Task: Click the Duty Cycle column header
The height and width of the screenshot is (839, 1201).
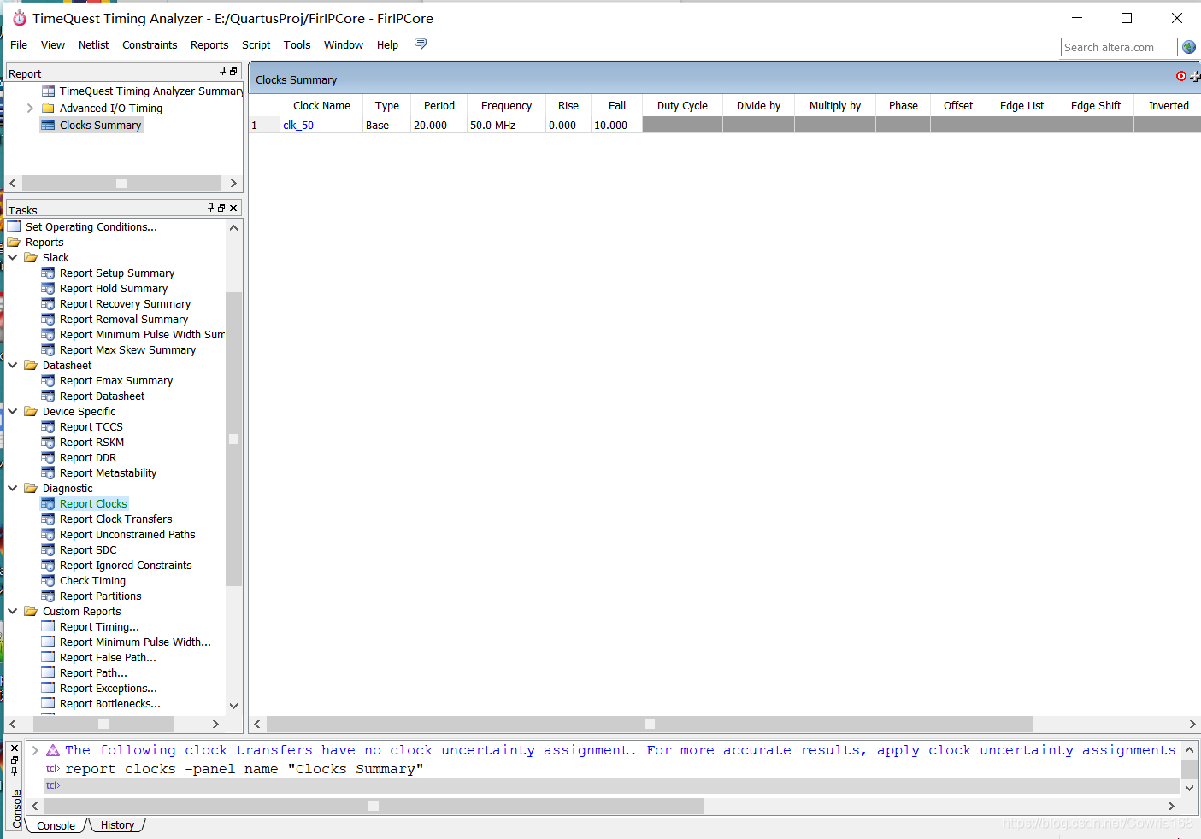Action: [682, 106]
